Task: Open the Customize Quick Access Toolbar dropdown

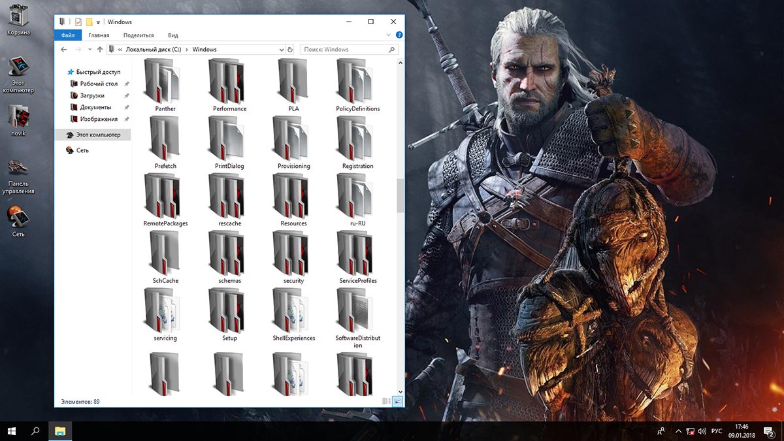Action: (98, 22)
